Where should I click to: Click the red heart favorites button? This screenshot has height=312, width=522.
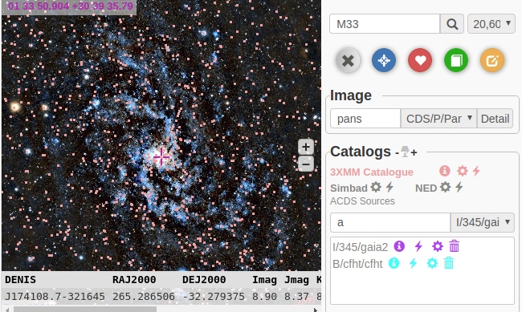[420, 60]
